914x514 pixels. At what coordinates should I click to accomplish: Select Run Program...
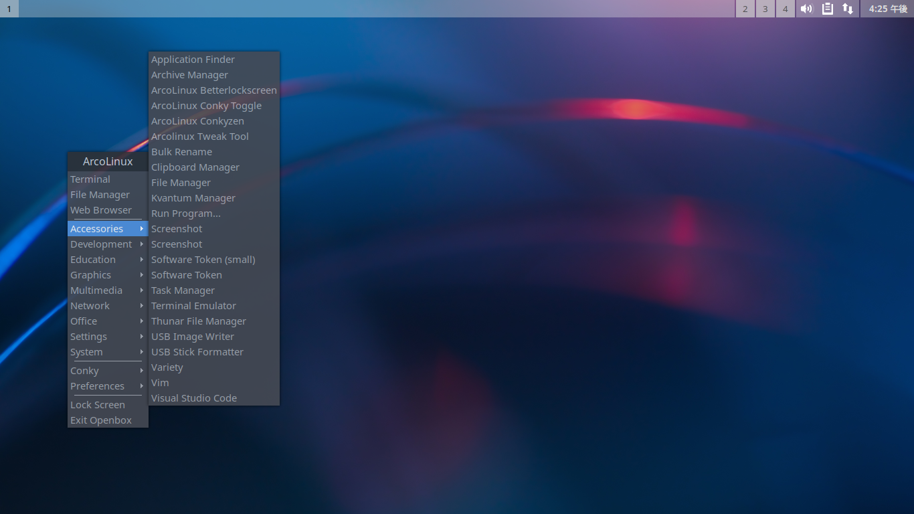tap(213, 213)
